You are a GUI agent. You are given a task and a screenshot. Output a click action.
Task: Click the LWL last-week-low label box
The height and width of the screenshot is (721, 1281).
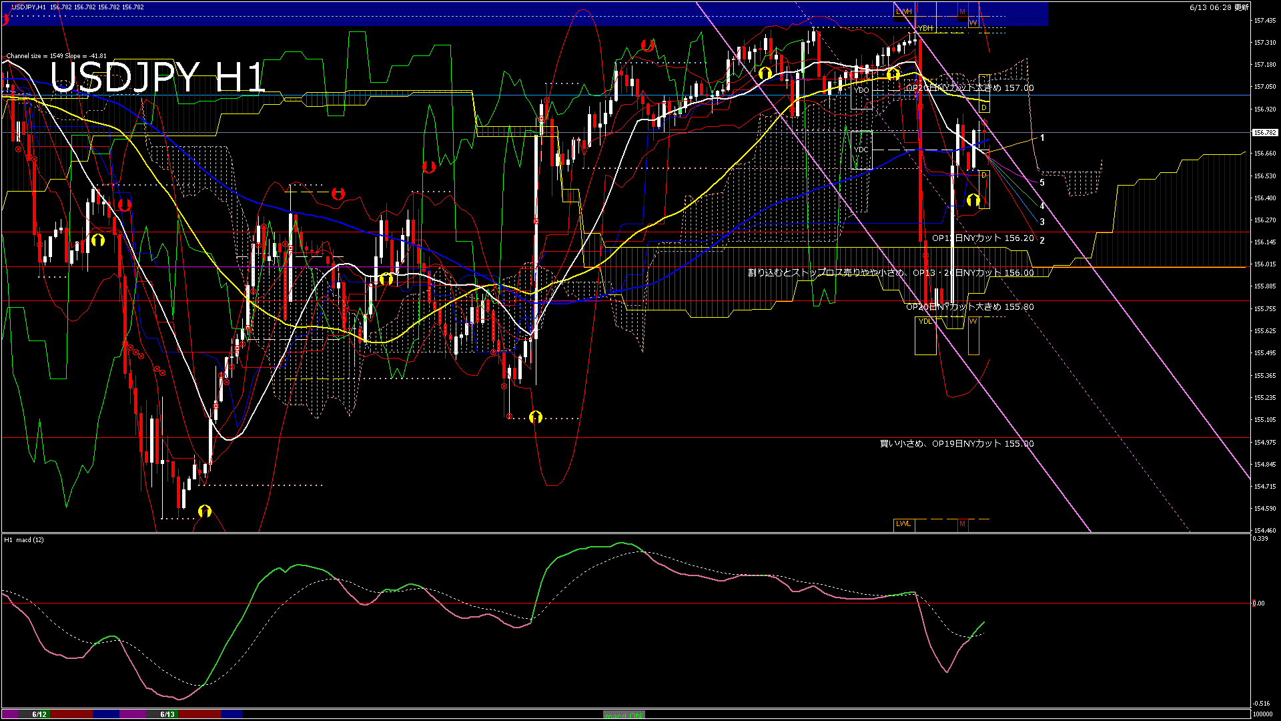pos(903,523)
